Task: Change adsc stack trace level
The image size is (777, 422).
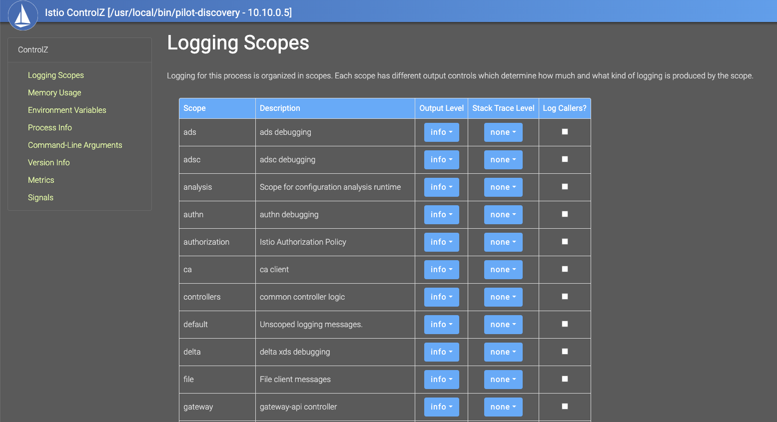Action: point(503,160)
